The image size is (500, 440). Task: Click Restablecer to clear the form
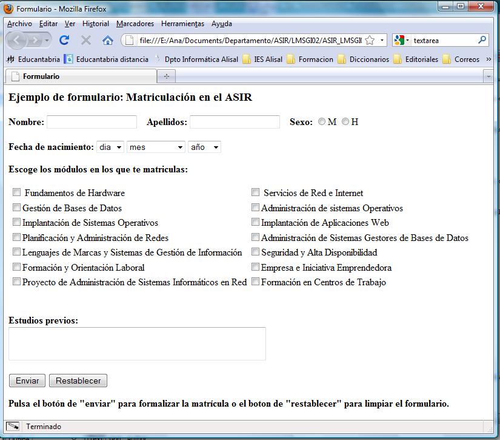78,381
